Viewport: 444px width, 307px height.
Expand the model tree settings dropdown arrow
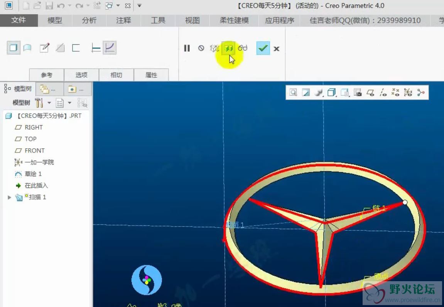point(49,103)
